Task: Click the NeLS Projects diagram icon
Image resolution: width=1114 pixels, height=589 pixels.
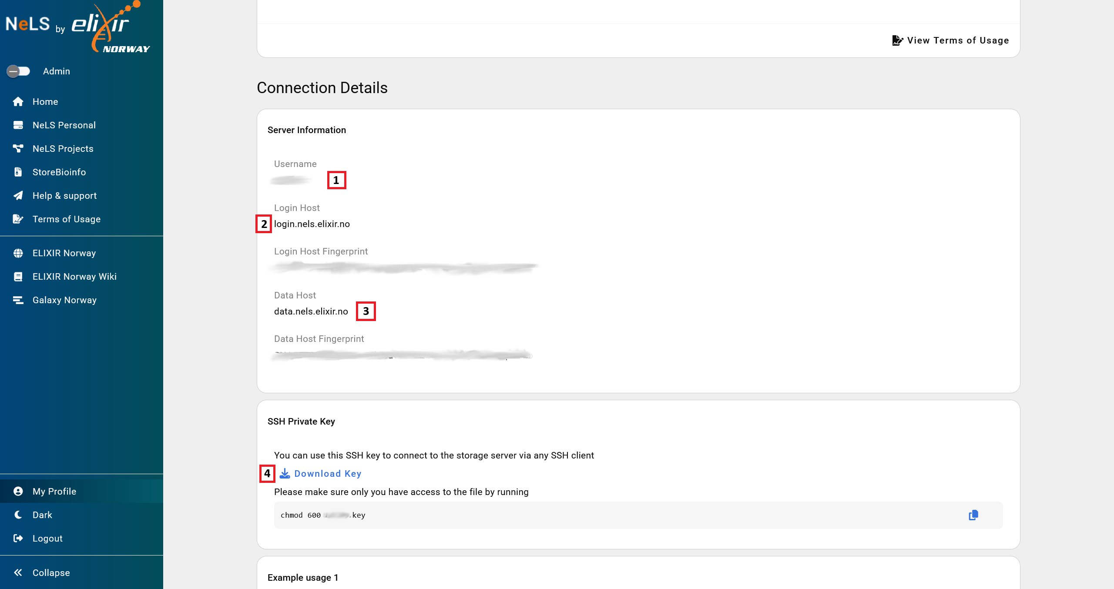Action: point(18,149)
